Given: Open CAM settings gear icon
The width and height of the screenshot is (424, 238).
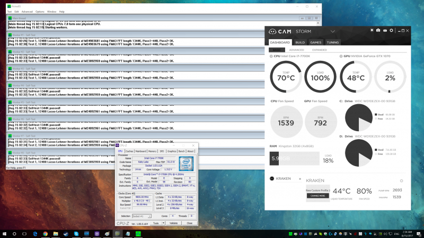Looking at the screenshot, I should click(x=391, y=31).
